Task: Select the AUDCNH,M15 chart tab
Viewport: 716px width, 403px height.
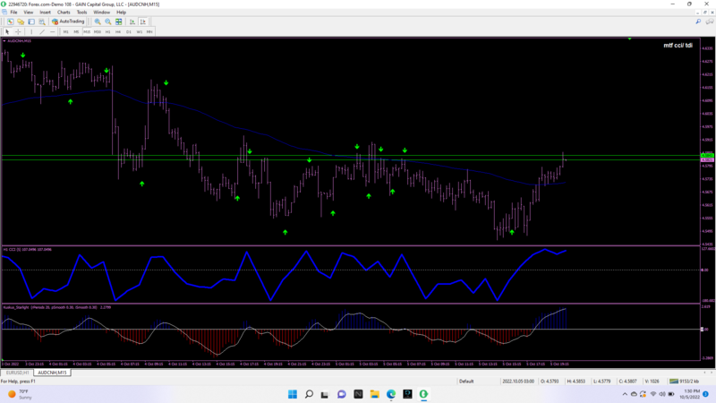Action: tap(52, 373)
